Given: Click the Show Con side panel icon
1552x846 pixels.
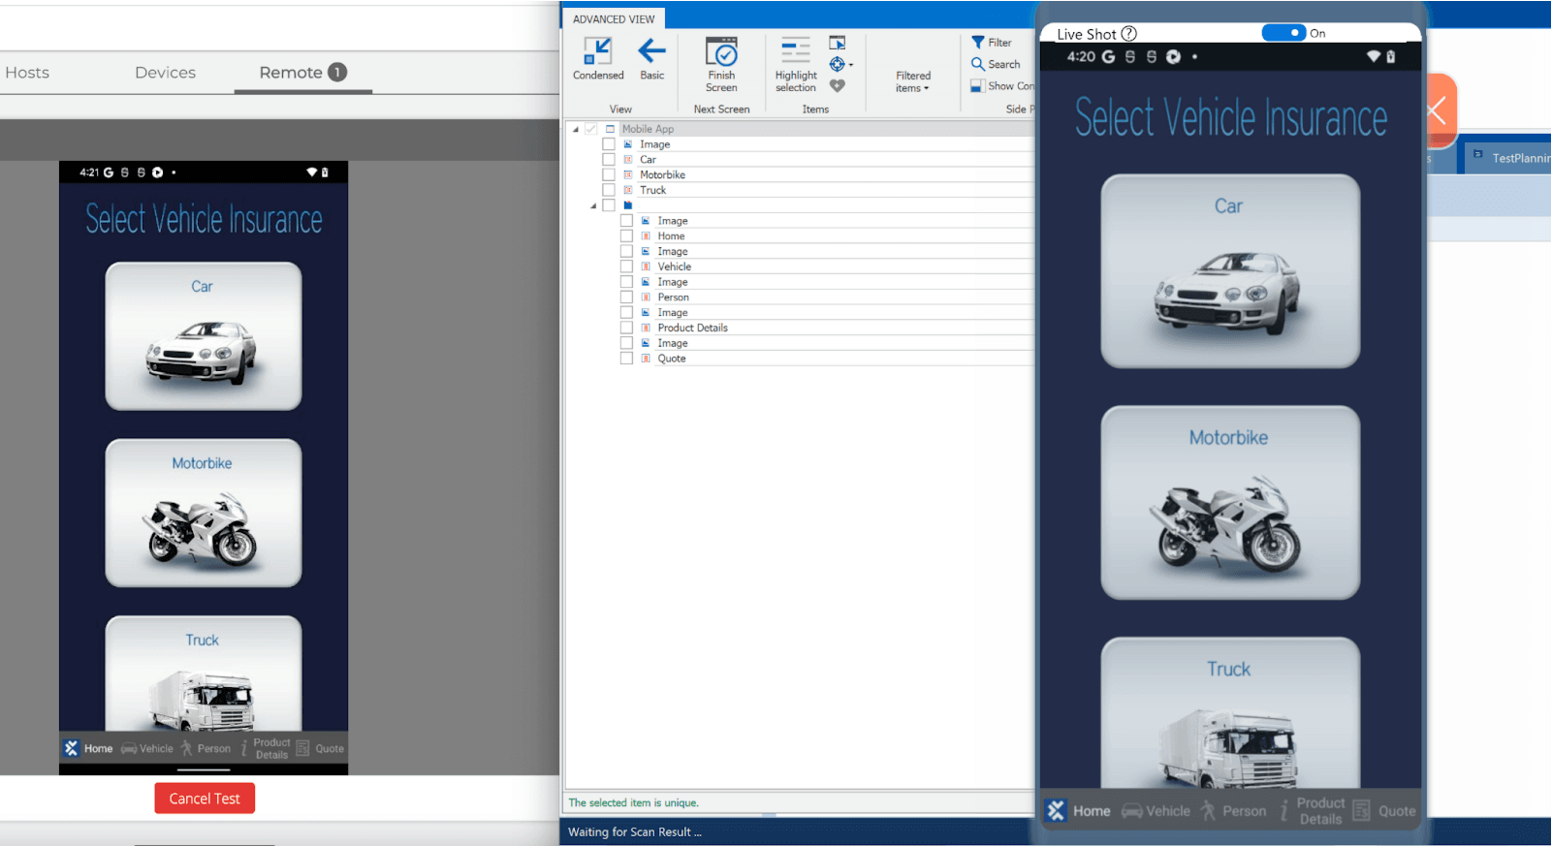Looking at the screenshot, I should click(977, 85).
